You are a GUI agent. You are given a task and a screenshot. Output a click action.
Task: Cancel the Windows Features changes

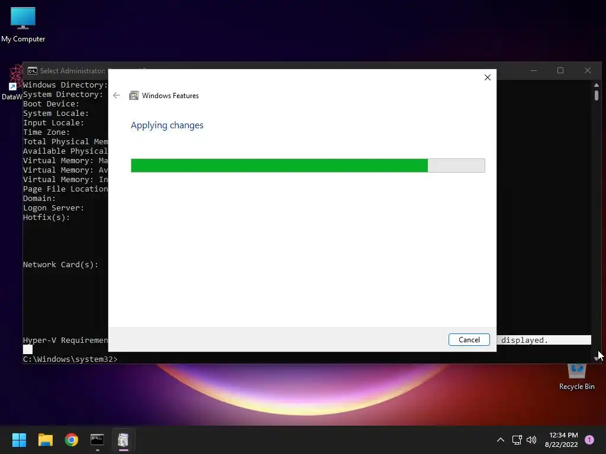pyautogui.click(x=469, y=340)
